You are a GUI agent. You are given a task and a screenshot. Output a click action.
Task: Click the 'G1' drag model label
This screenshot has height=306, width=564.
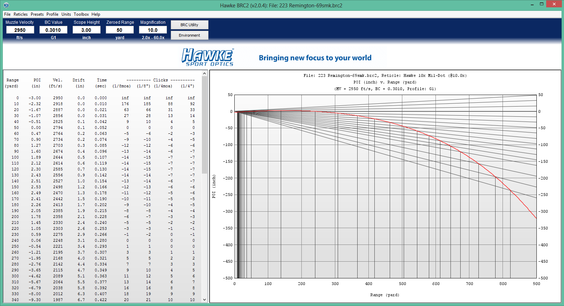[x=53, y=38]
